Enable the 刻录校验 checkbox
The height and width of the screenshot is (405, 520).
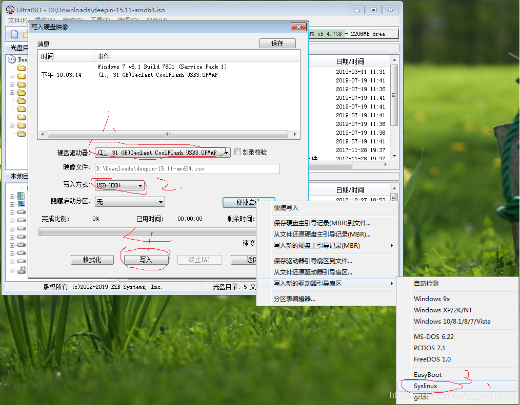click(x=237, y=152)
